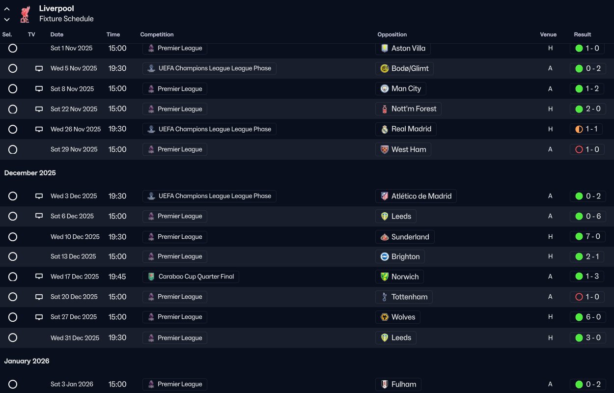Viewport: 614px width, 393px height.
Task: Sort by the Opposition column header
Action: (392, 34)
